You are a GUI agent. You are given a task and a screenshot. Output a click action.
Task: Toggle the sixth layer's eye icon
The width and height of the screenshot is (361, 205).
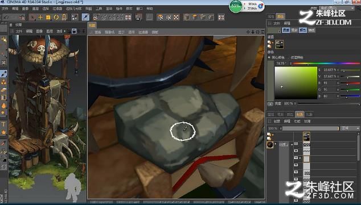click(296, 179)
